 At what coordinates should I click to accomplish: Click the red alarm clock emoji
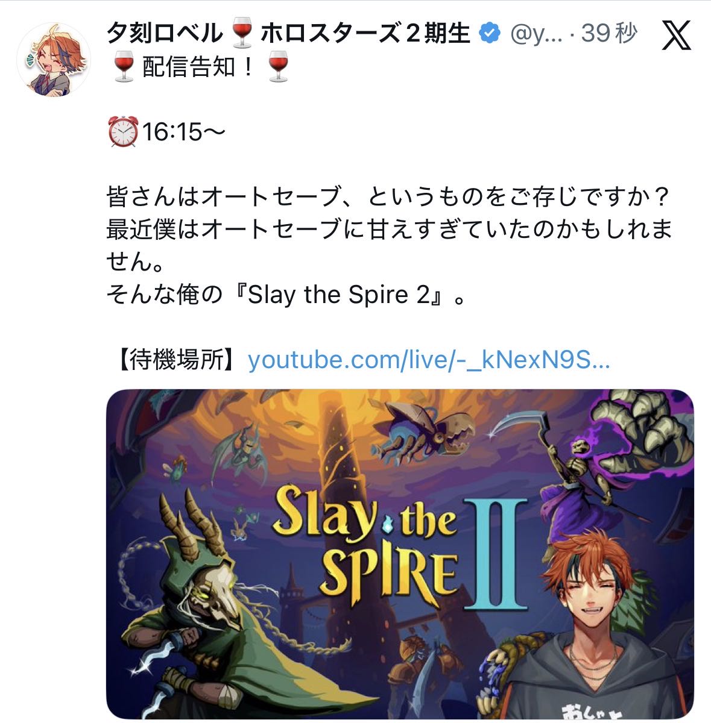tap(123, 131)
